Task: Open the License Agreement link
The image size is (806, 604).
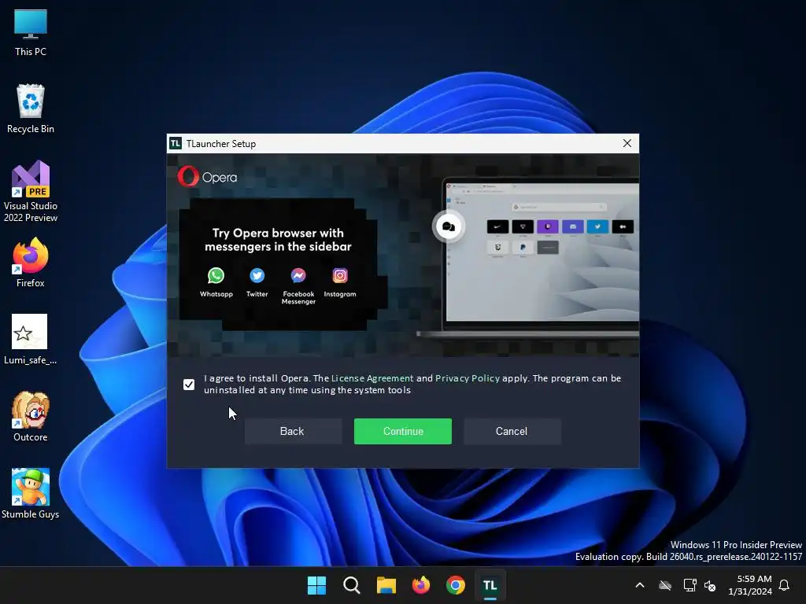Action: click(372, 378)
